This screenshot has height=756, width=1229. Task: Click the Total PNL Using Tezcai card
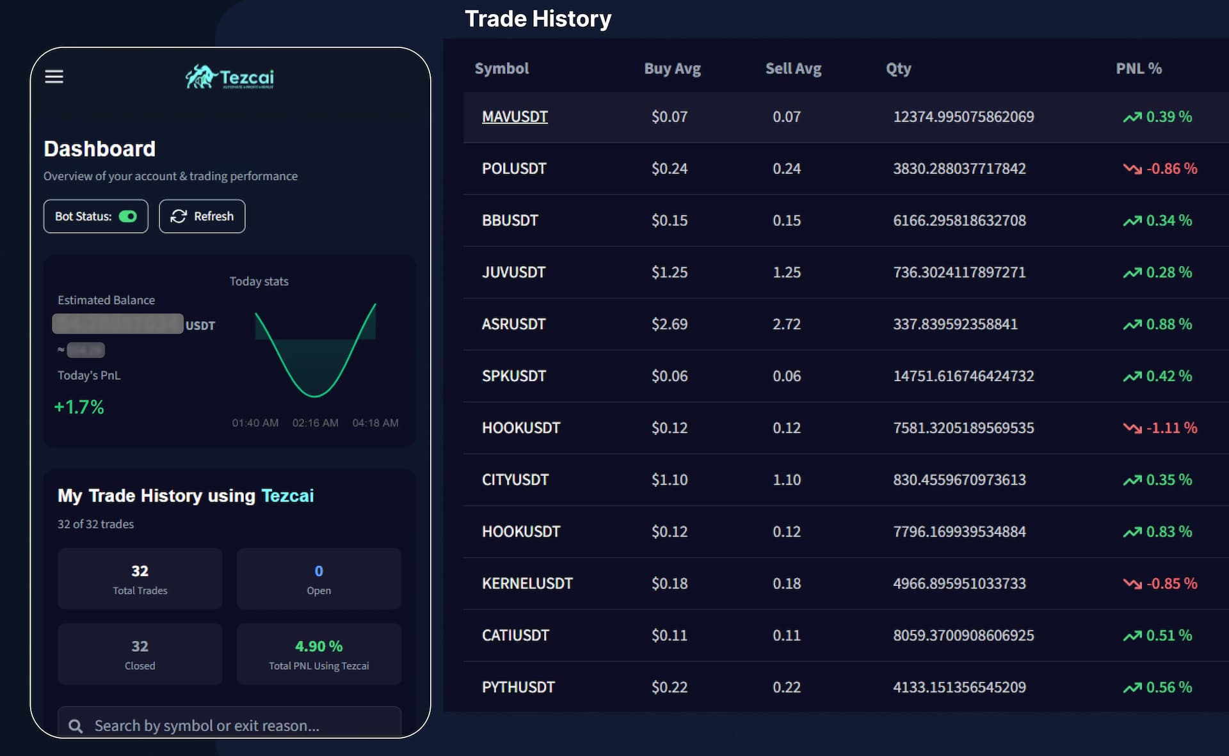(318, 654)
